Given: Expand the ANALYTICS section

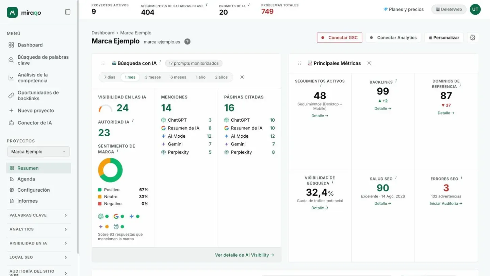Looking at the screenshot, I should (x=38, y=229).
